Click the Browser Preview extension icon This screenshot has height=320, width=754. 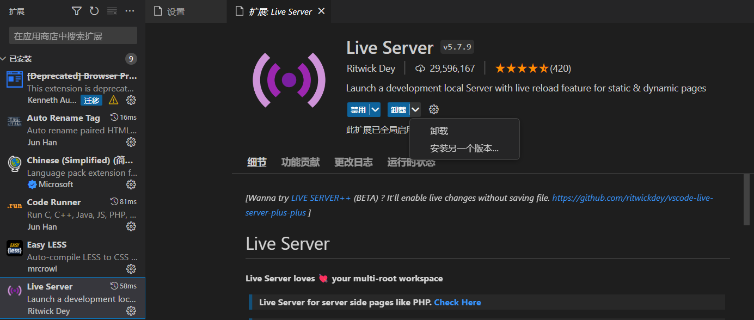pyautogui.click(x=15, y=79)
